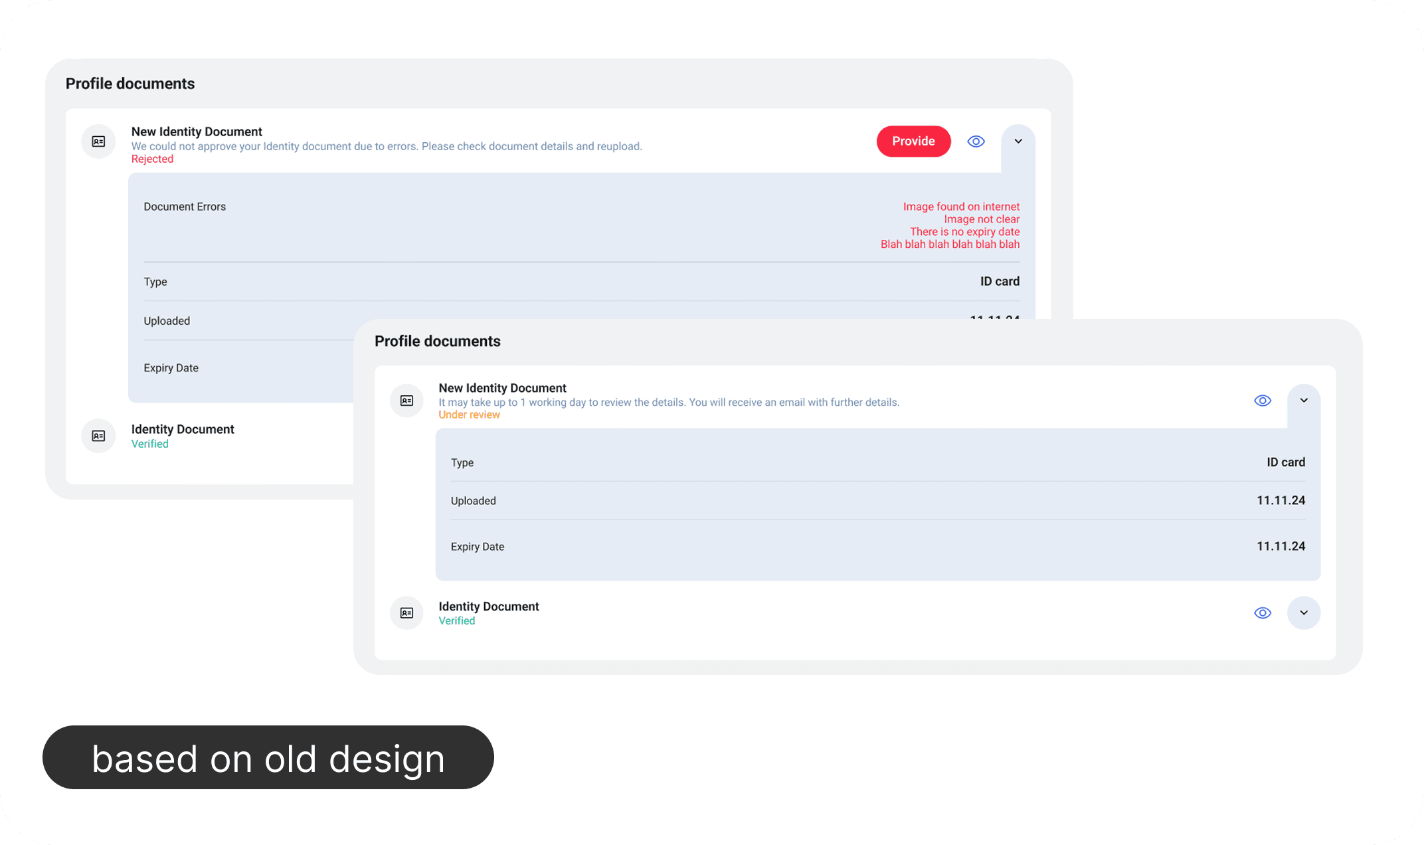Click the red Provide button
The height and width of the screenshot is (845, 1424).
913,141
